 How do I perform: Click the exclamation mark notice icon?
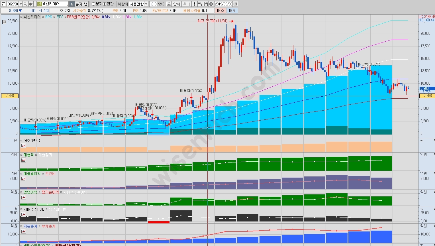(x=194, y=4)
